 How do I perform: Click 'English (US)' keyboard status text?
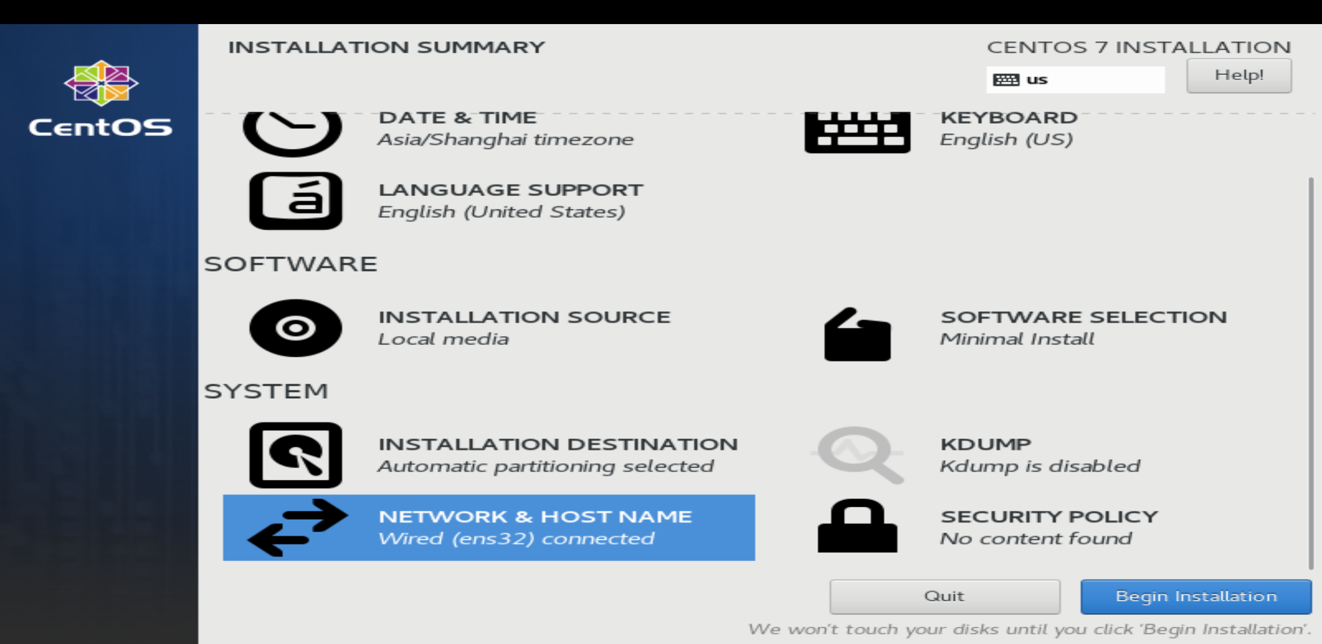click(1006, 139)
